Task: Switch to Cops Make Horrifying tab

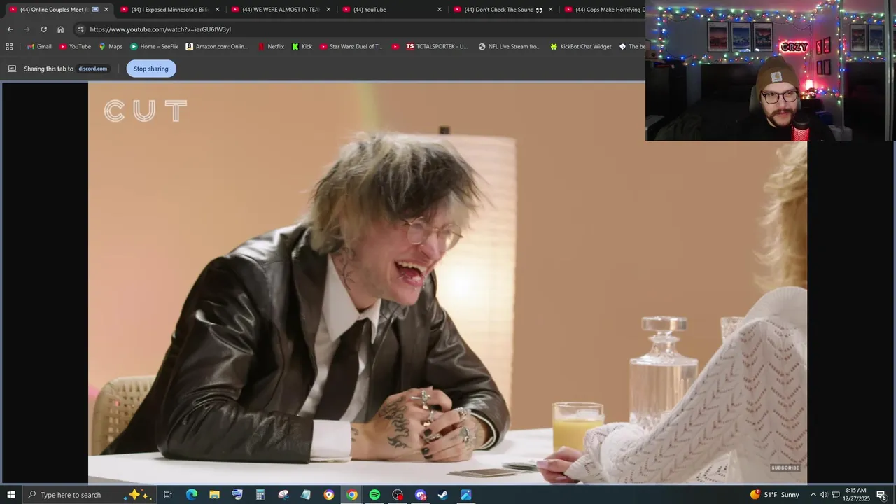Action: pos(605,10)
